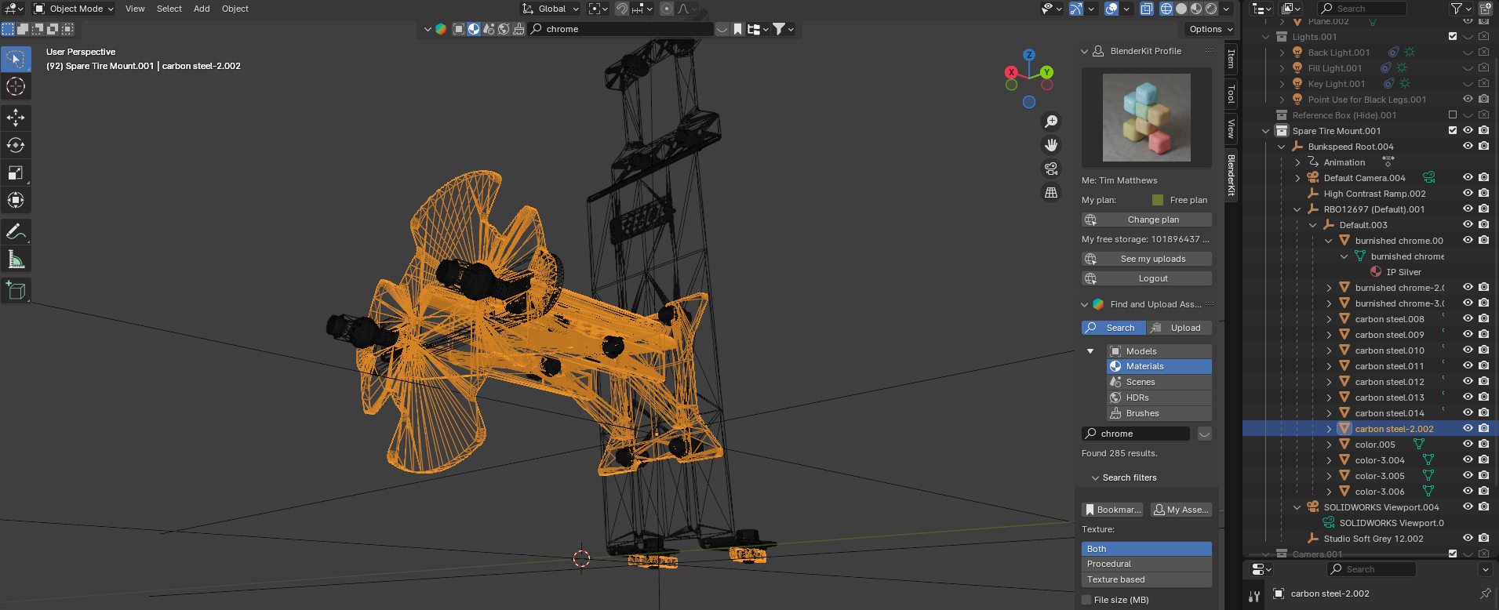
Task: Click the Bookmarks filter button
Action: [x=1112, y=510]
